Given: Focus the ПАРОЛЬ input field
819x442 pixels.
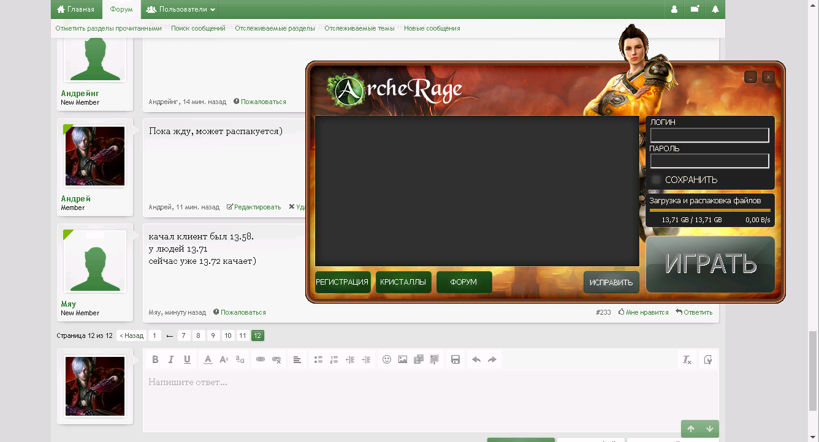Looking at the screenshot, I should [709, 161].
